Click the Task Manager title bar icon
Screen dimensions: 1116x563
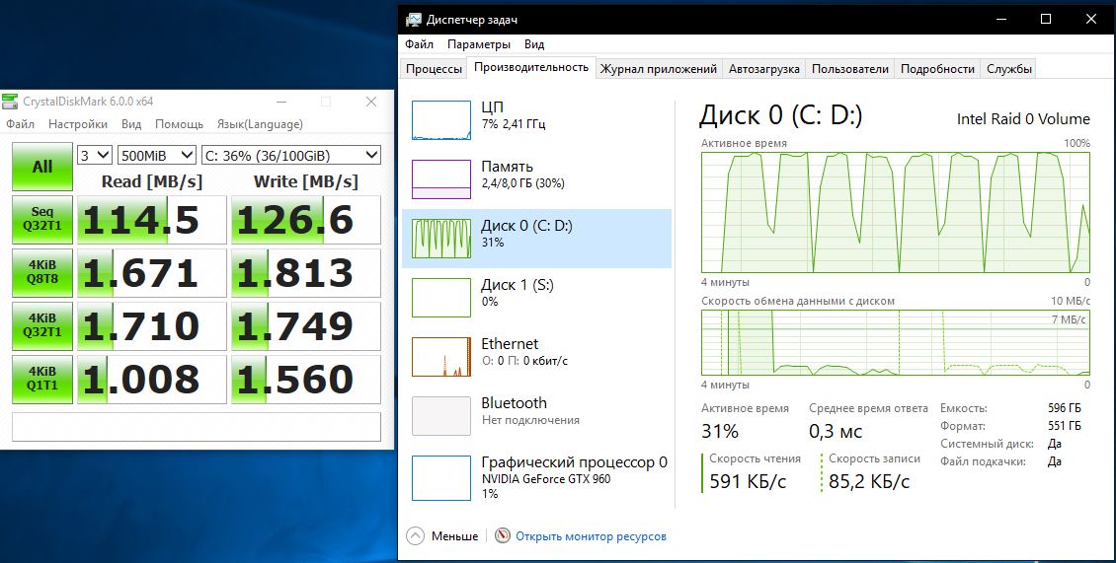pyautogui.click(x=412, y=20)
